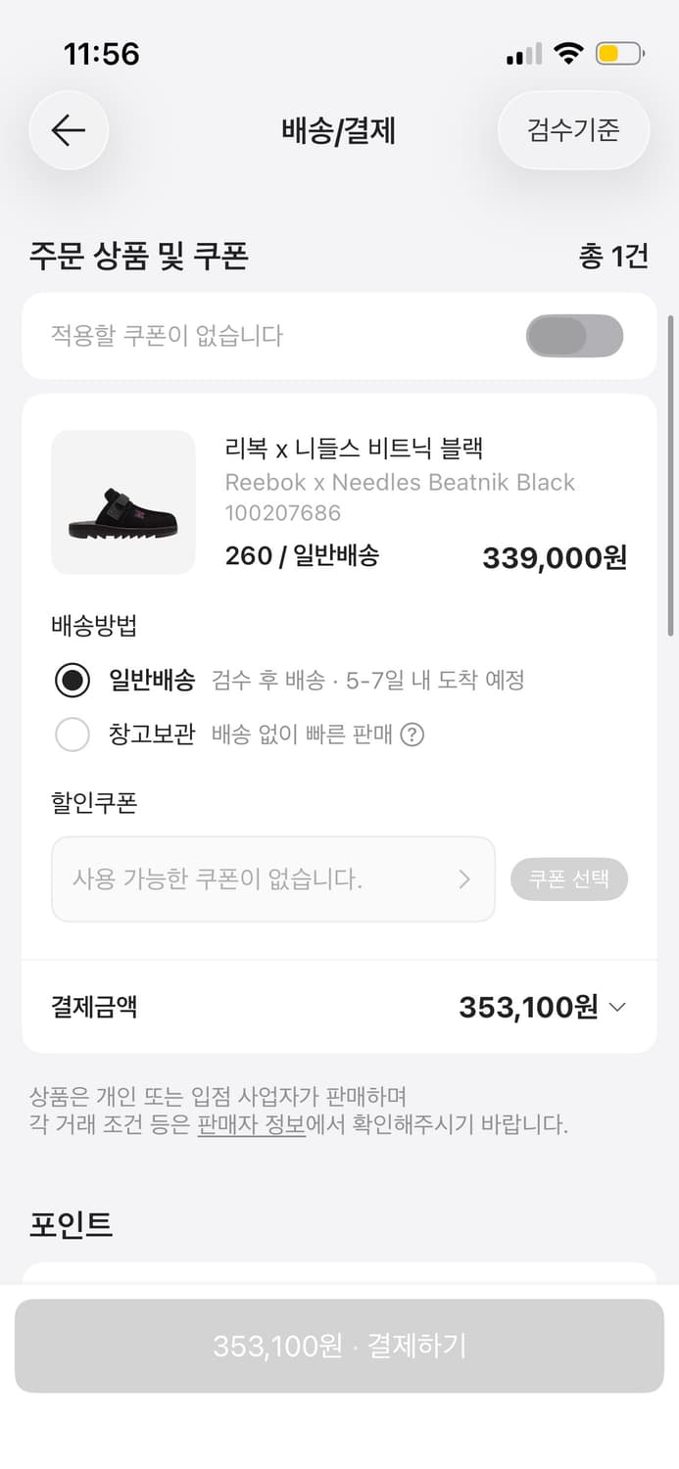Select 일반배송 delivery radio button
The width and height of the screenshot is (679, 1469).
pyautogui.click(x=73, y=680)
